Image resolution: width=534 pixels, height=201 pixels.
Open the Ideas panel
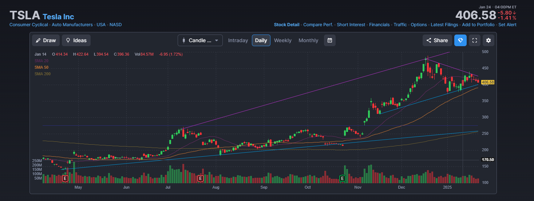coord(76,40)
